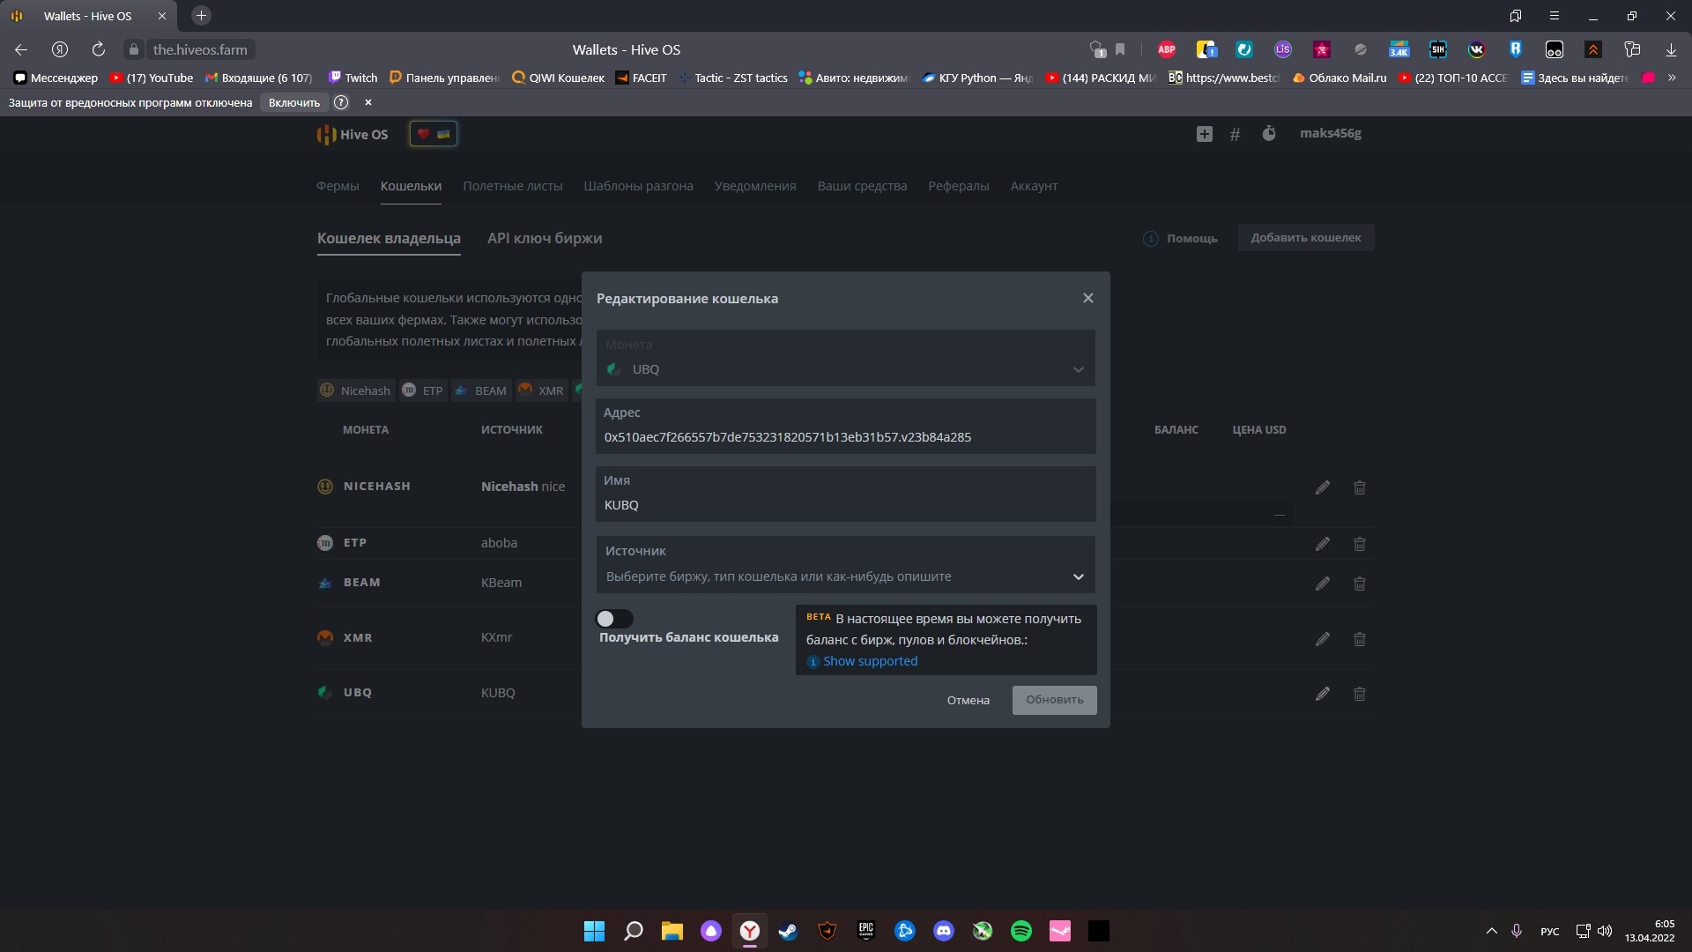Click the stopwatch icon near username
This screenshot has height=952, width=1692.
[x=1268, y=134]
